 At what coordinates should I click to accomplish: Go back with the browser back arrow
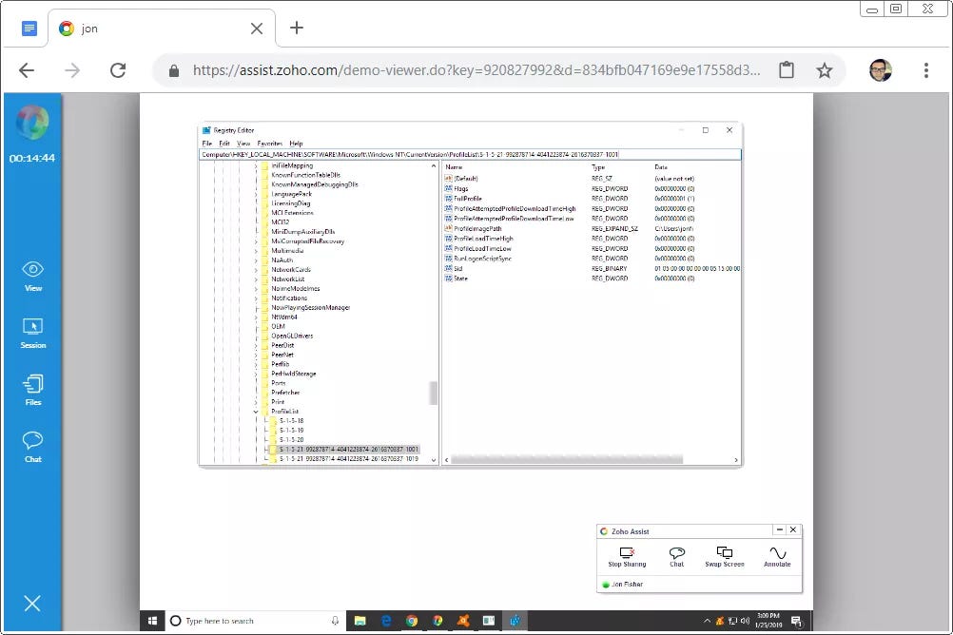[27, 70]
